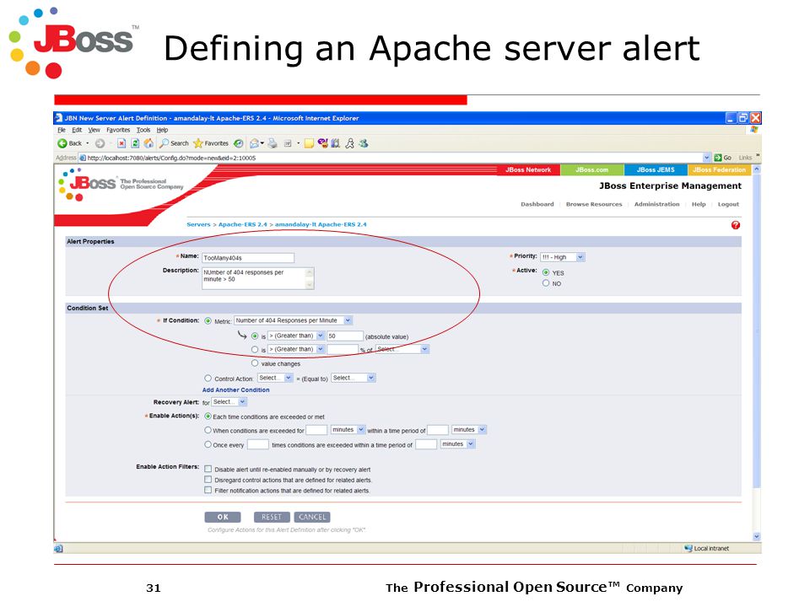Click the red help question mark icon
The image size is (810, 607).
(x=736, y=225)
